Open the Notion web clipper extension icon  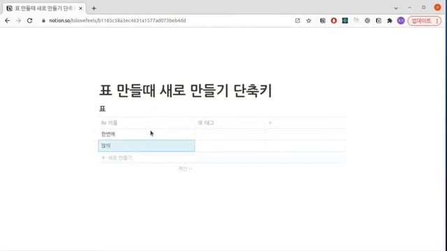coord(323,20)
